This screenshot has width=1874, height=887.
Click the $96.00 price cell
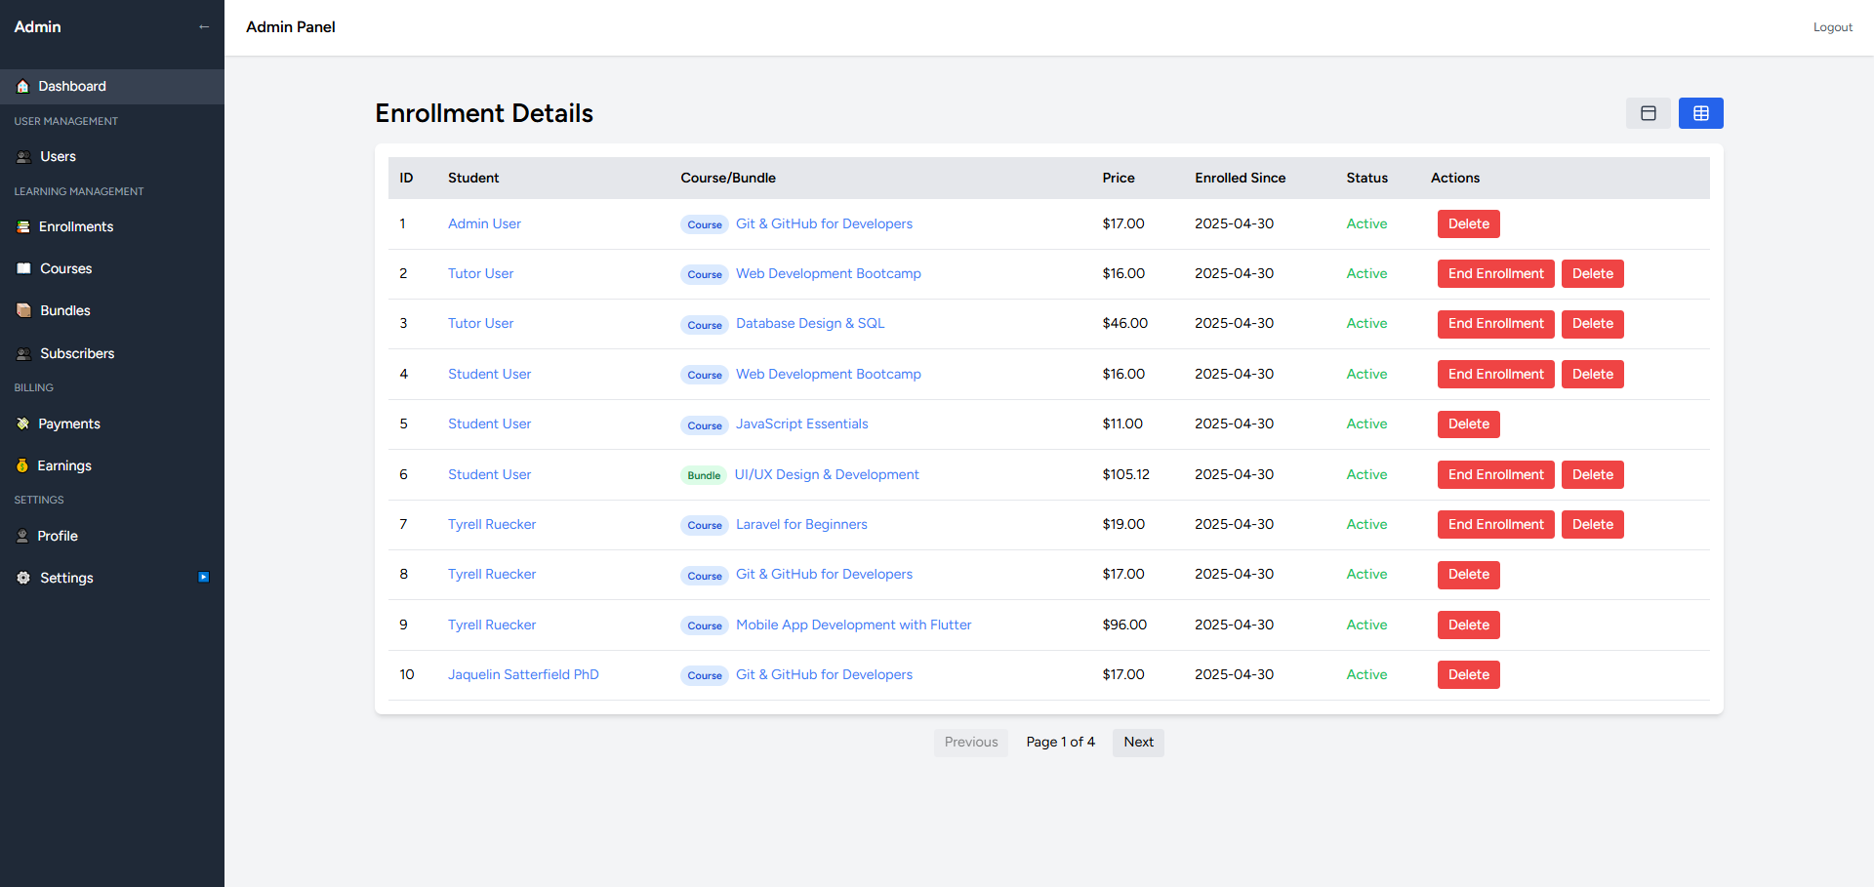coord(1124,625)
